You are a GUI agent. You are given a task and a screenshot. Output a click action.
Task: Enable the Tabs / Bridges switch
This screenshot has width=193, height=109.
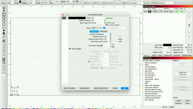[70, 49]
